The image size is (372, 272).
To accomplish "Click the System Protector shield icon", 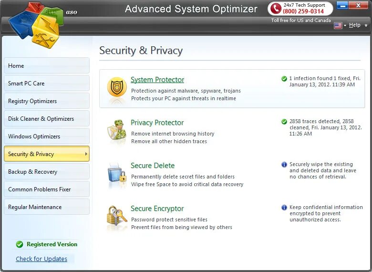I will tap(117, 87).
